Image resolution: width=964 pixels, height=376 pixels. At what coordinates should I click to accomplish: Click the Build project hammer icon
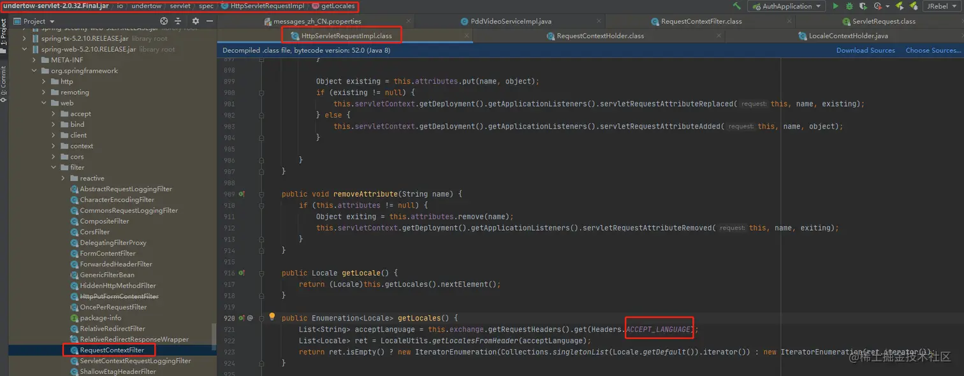(737, 6)
